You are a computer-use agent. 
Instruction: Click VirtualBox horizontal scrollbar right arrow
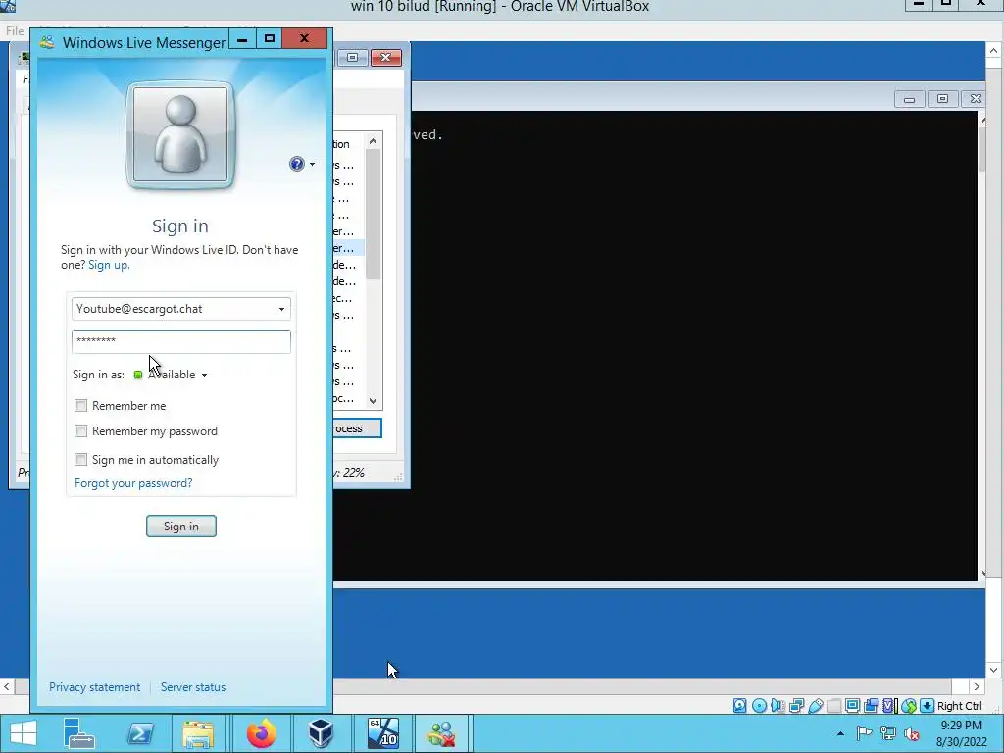pos(976,687)
